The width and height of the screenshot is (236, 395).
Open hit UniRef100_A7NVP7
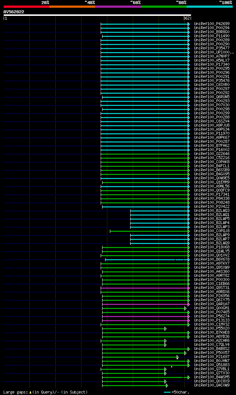(x=212, y=56)
